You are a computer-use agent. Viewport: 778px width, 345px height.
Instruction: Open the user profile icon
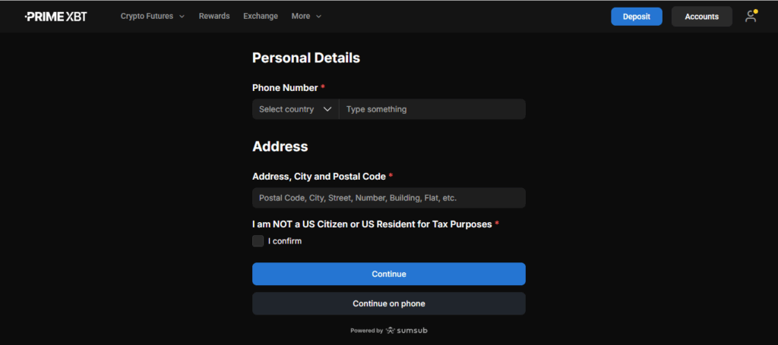click(x=750, y=17)
